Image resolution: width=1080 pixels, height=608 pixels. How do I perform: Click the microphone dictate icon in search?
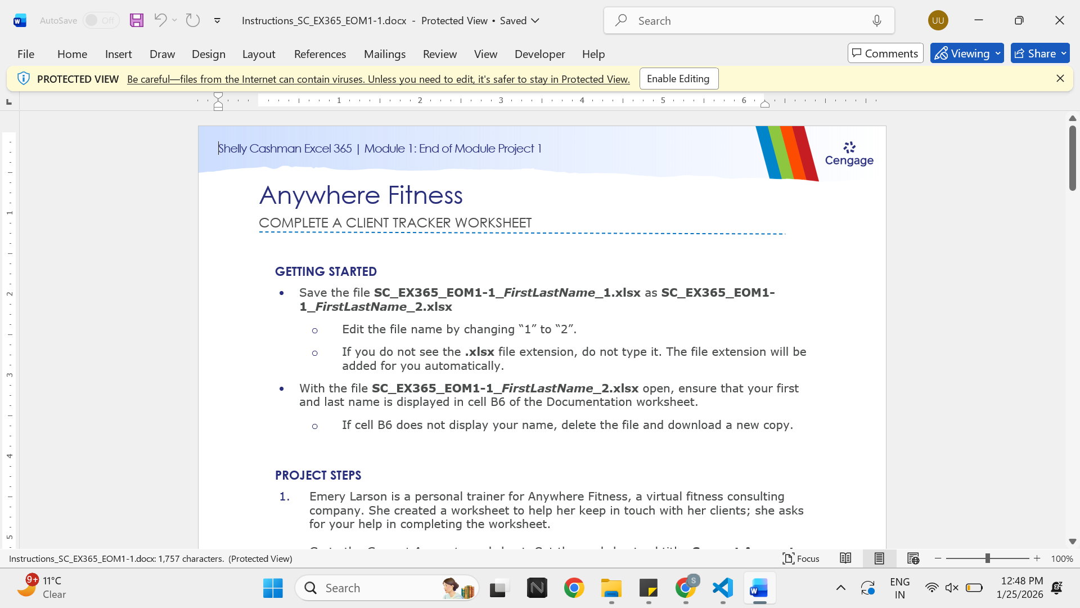pyautogui.click(x=876, y=21)
